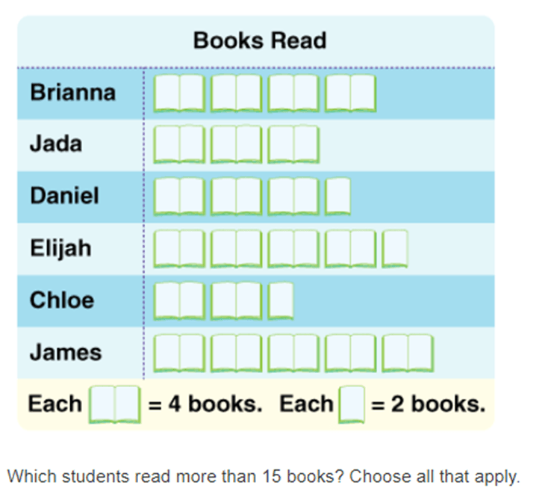The image size is (554, 494).
Task: Click Daniel's half book icon
Action: point(337,197)
